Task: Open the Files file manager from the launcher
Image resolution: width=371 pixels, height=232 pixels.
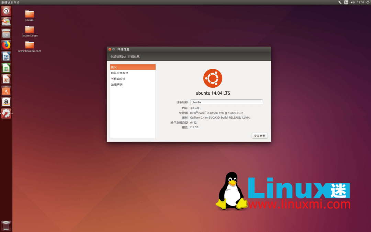Action: (x=6, y=33)
